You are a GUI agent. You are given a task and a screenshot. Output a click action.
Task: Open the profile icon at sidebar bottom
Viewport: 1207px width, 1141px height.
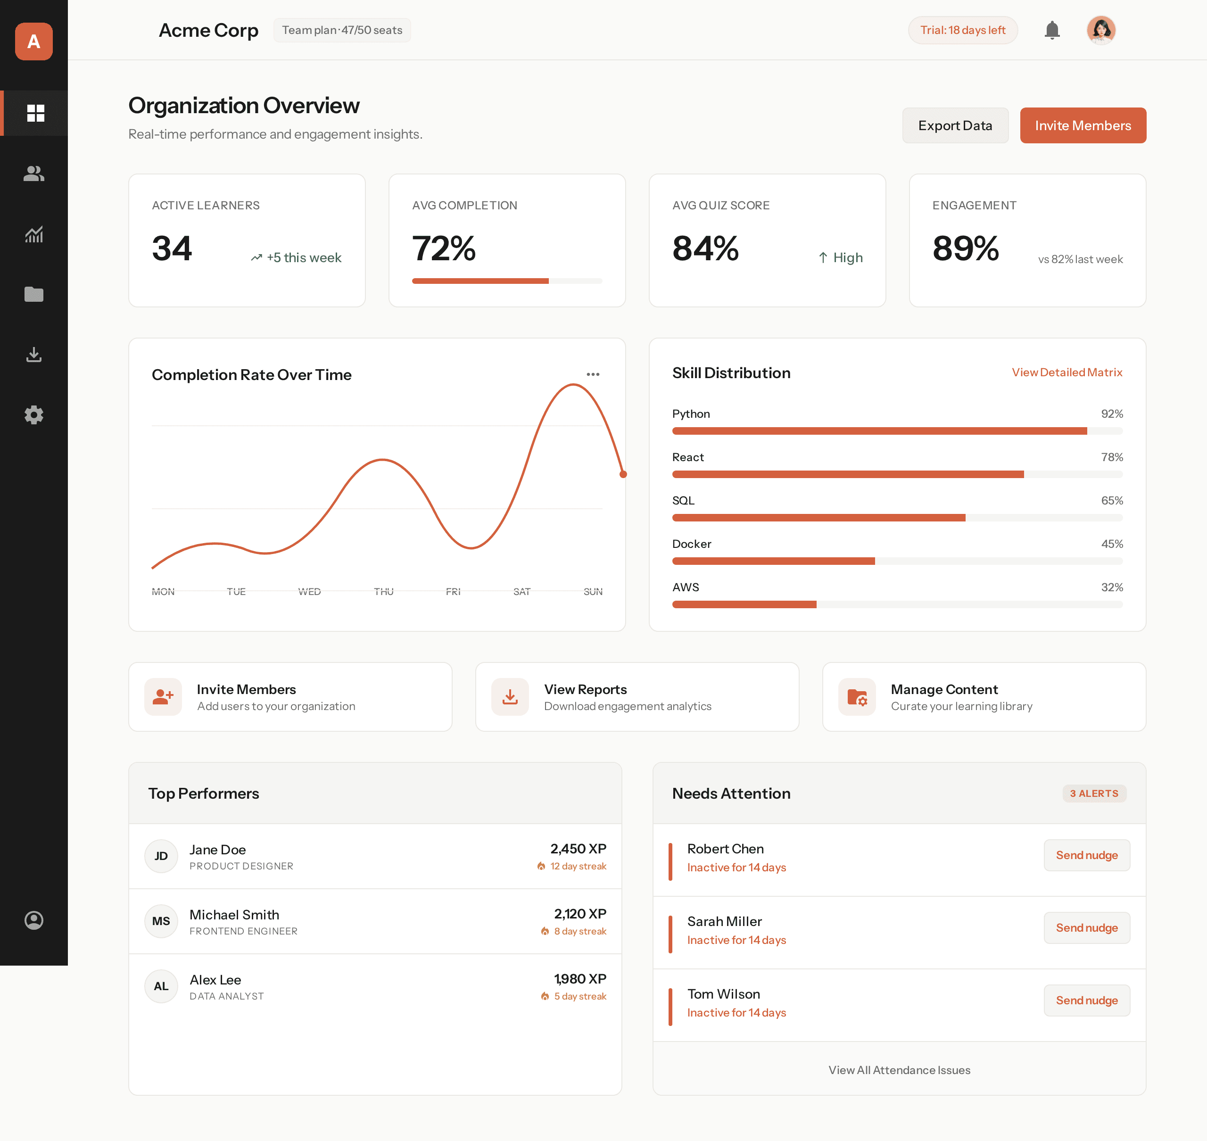point(34,920)
